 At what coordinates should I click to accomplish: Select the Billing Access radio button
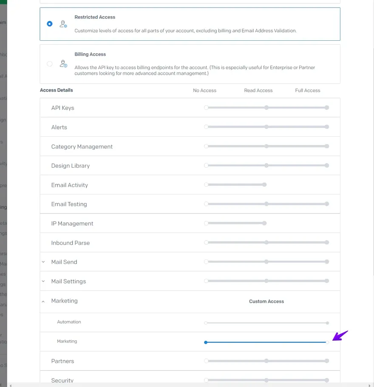pyautogui.click(x=50, y=64)
